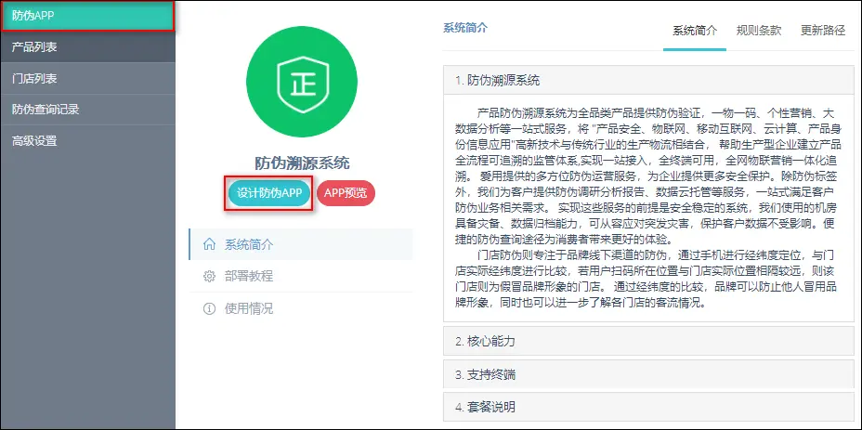Collapse the 1. 防伪溯源系统 section
The image size is (862, 430).
647,80
